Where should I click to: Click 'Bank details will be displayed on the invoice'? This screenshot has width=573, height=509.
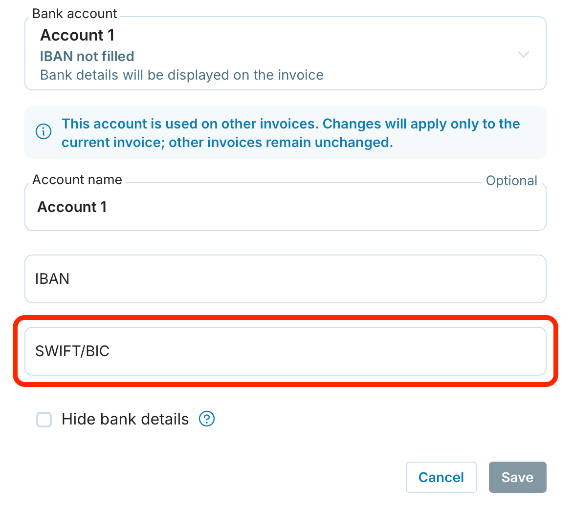[x=181, y=75]
